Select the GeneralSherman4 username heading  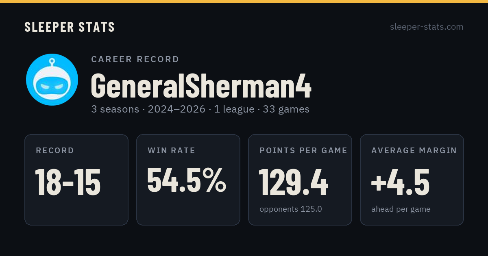(201, 86)
